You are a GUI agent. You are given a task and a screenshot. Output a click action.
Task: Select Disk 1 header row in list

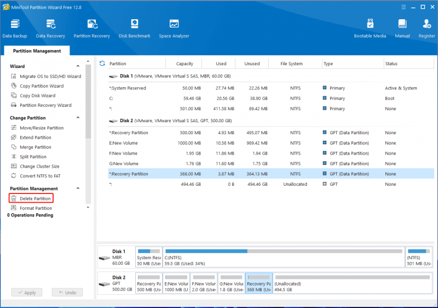tap(271, 76)
